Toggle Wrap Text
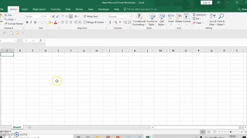This screenshot has height=138, width=247. [x=91, y=16]
